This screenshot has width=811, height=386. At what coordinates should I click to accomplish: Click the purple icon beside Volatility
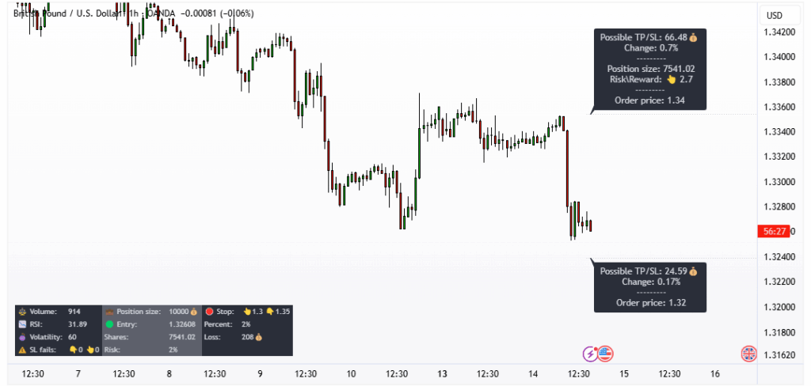click(22, 337)
